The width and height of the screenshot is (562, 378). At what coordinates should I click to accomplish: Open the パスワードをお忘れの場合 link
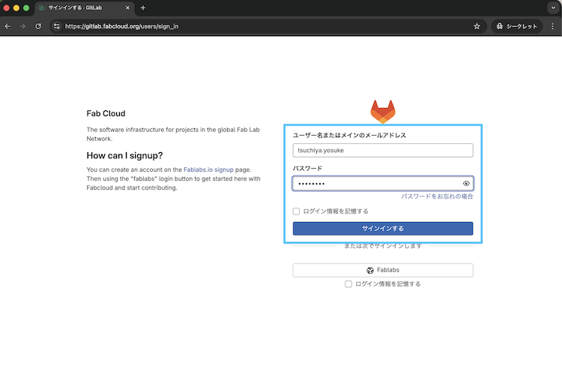pyautogui.click(x=437, y=196)
